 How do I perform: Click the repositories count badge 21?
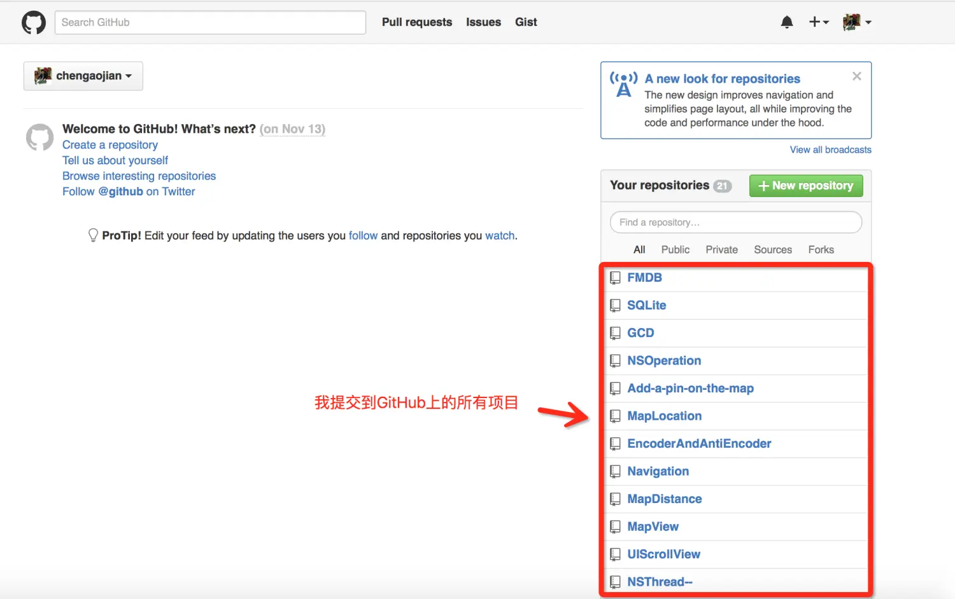722,186
